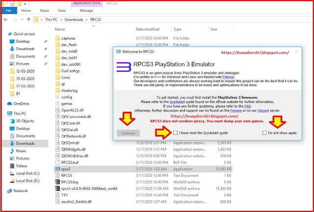Open the 15-03-2020 pinned folder
This screenshot has height=212, width=314.
(x=22, y=79)
